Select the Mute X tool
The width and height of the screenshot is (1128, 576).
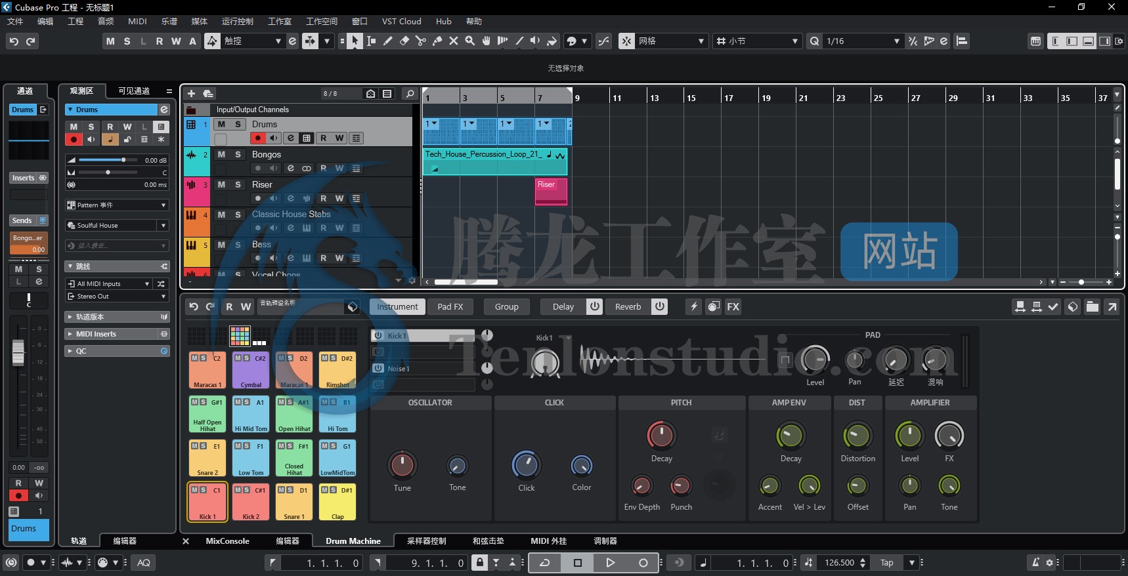point(454,41)
